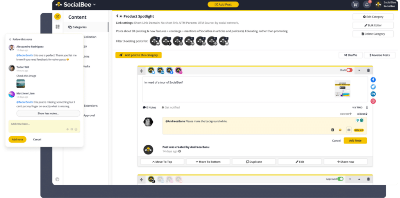Filter posts by the Twitter profile
The width and height of the screenshot is (400, 198).
pos(224,41)
